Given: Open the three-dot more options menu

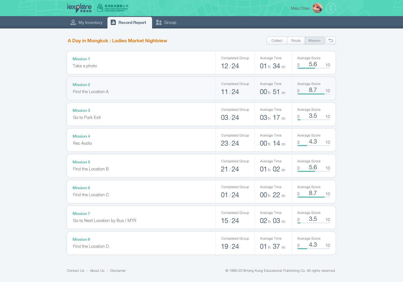Looking at the screenshot, I should click(x=330, y=8).
